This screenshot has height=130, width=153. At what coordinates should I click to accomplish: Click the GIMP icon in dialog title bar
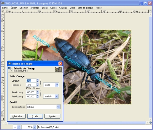[9, 64]
